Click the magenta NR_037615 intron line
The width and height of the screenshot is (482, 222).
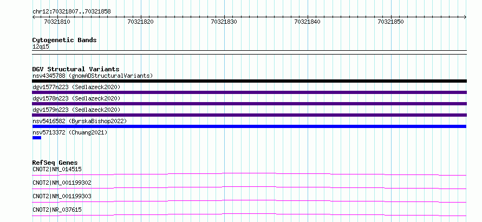tap(249, 214)
